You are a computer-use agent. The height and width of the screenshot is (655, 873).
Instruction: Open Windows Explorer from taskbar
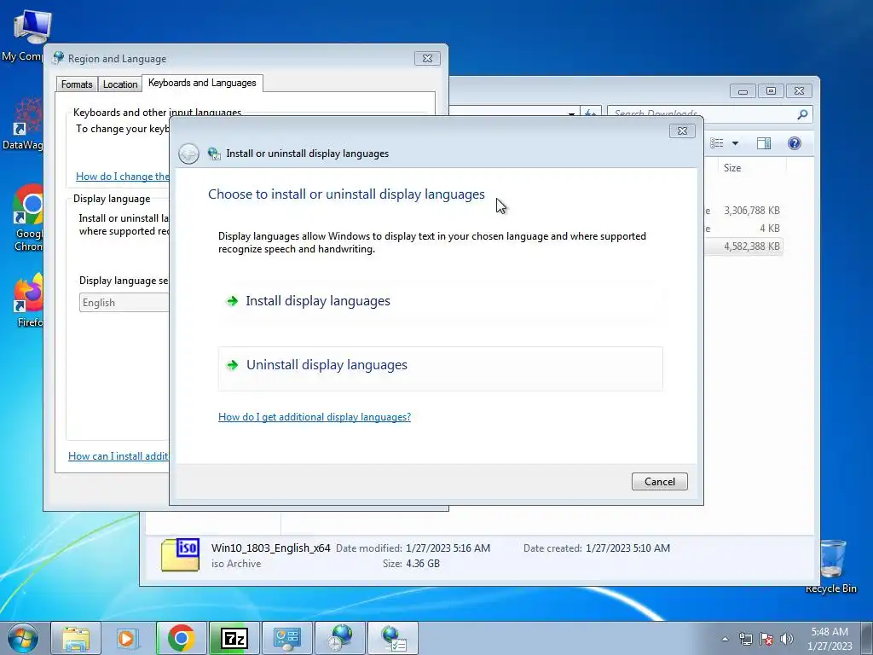(x=76, y=638)
